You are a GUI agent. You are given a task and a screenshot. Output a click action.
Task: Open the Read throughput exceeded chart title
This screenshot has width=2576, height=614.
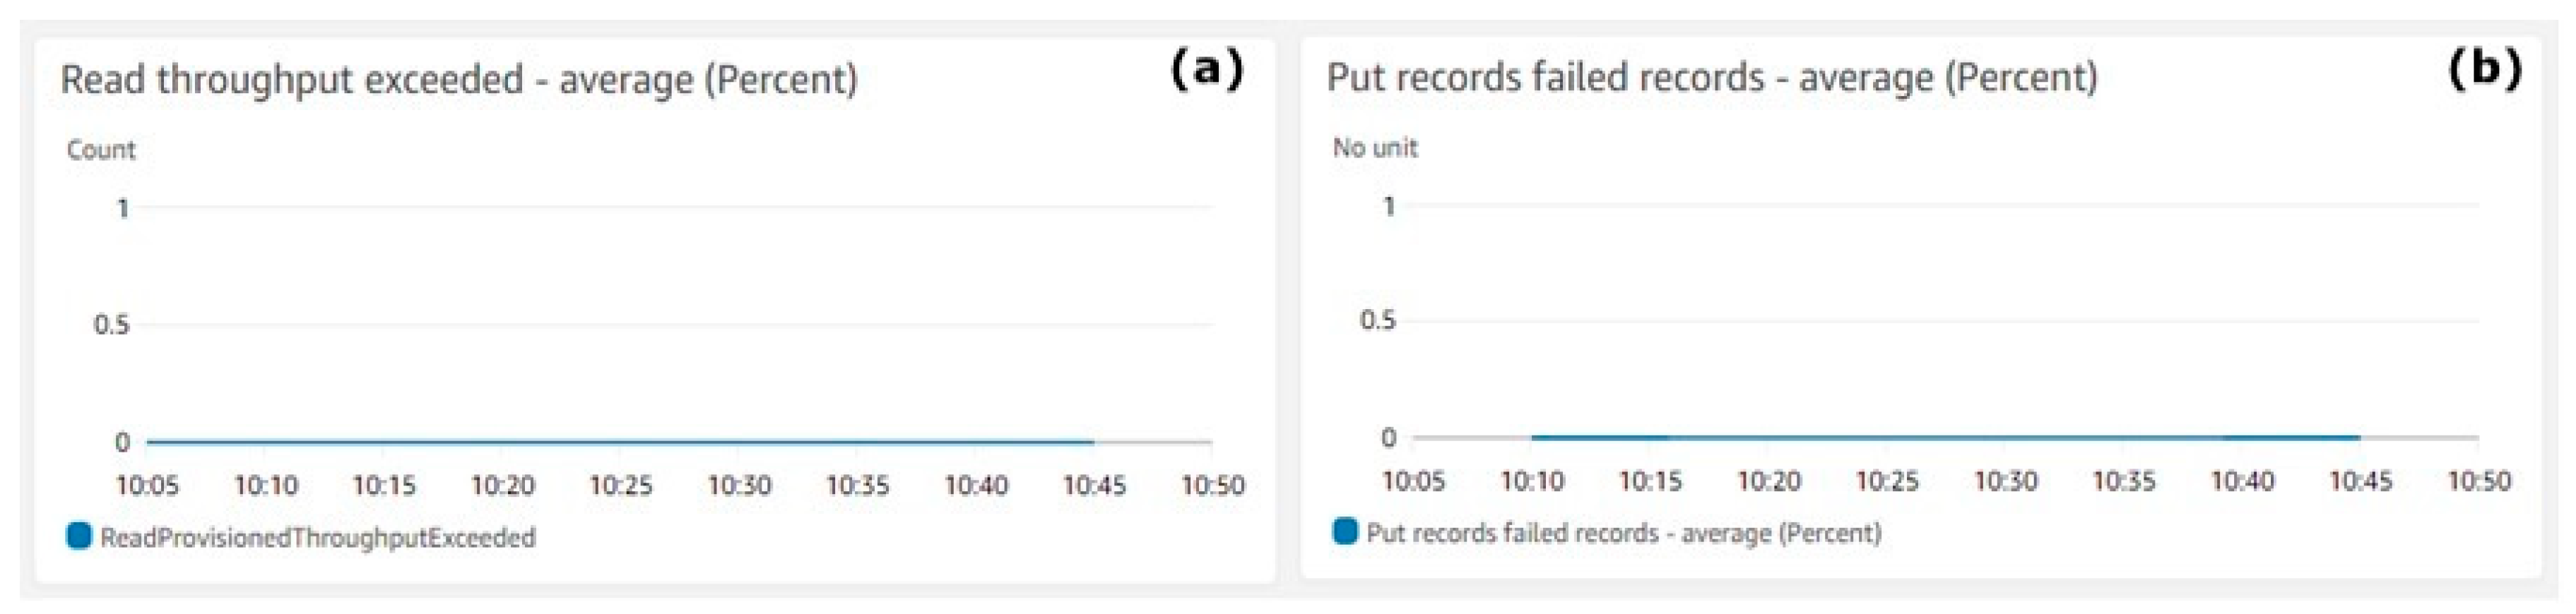point(458,80)
